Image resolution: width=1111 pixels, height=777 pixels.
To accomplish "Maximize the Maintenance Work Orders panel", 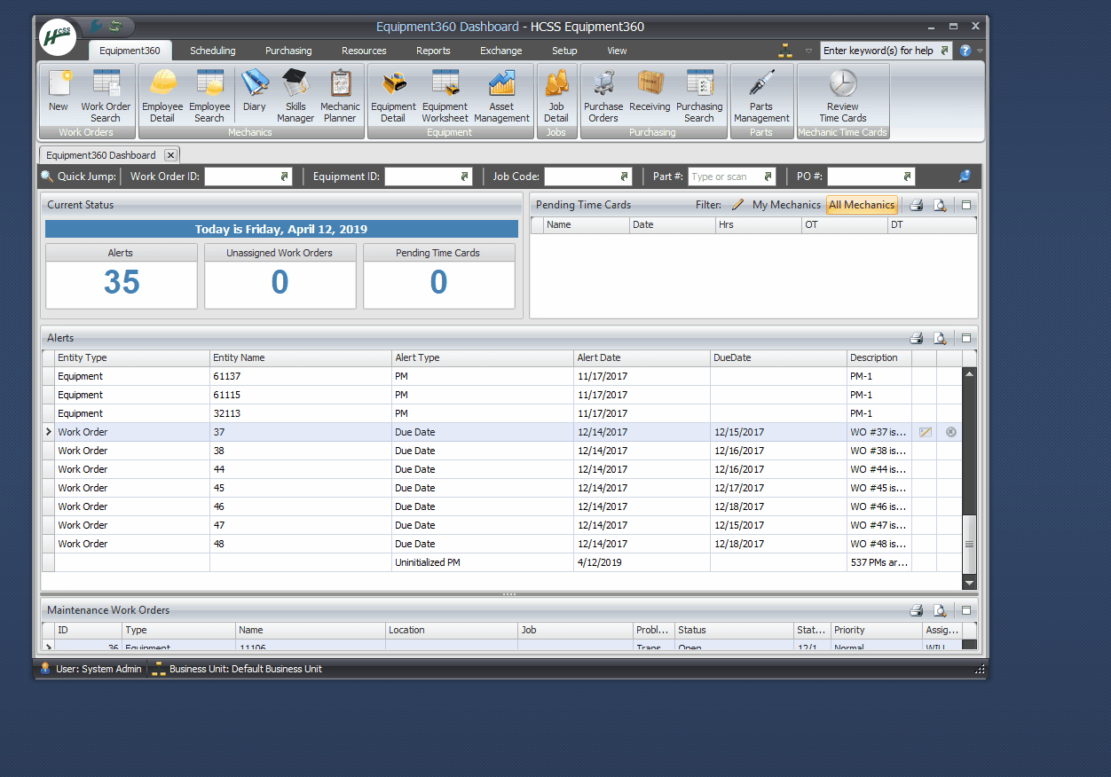I will tap(966, 610).
